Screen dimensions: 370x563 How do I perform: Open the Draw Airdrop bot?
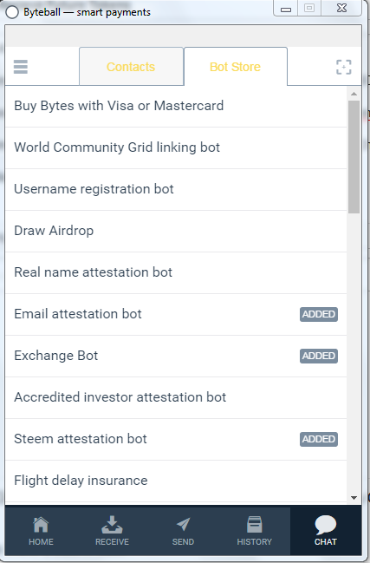pos(176,232)
